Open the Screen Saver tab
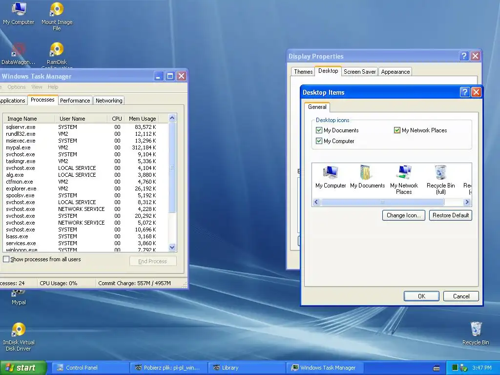 coord(360,72)
